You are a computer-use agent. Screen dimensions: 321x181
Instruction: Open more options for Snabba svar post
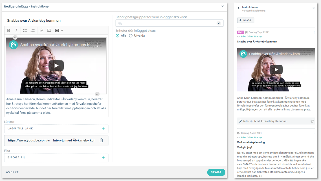click(x=314, y=32)
